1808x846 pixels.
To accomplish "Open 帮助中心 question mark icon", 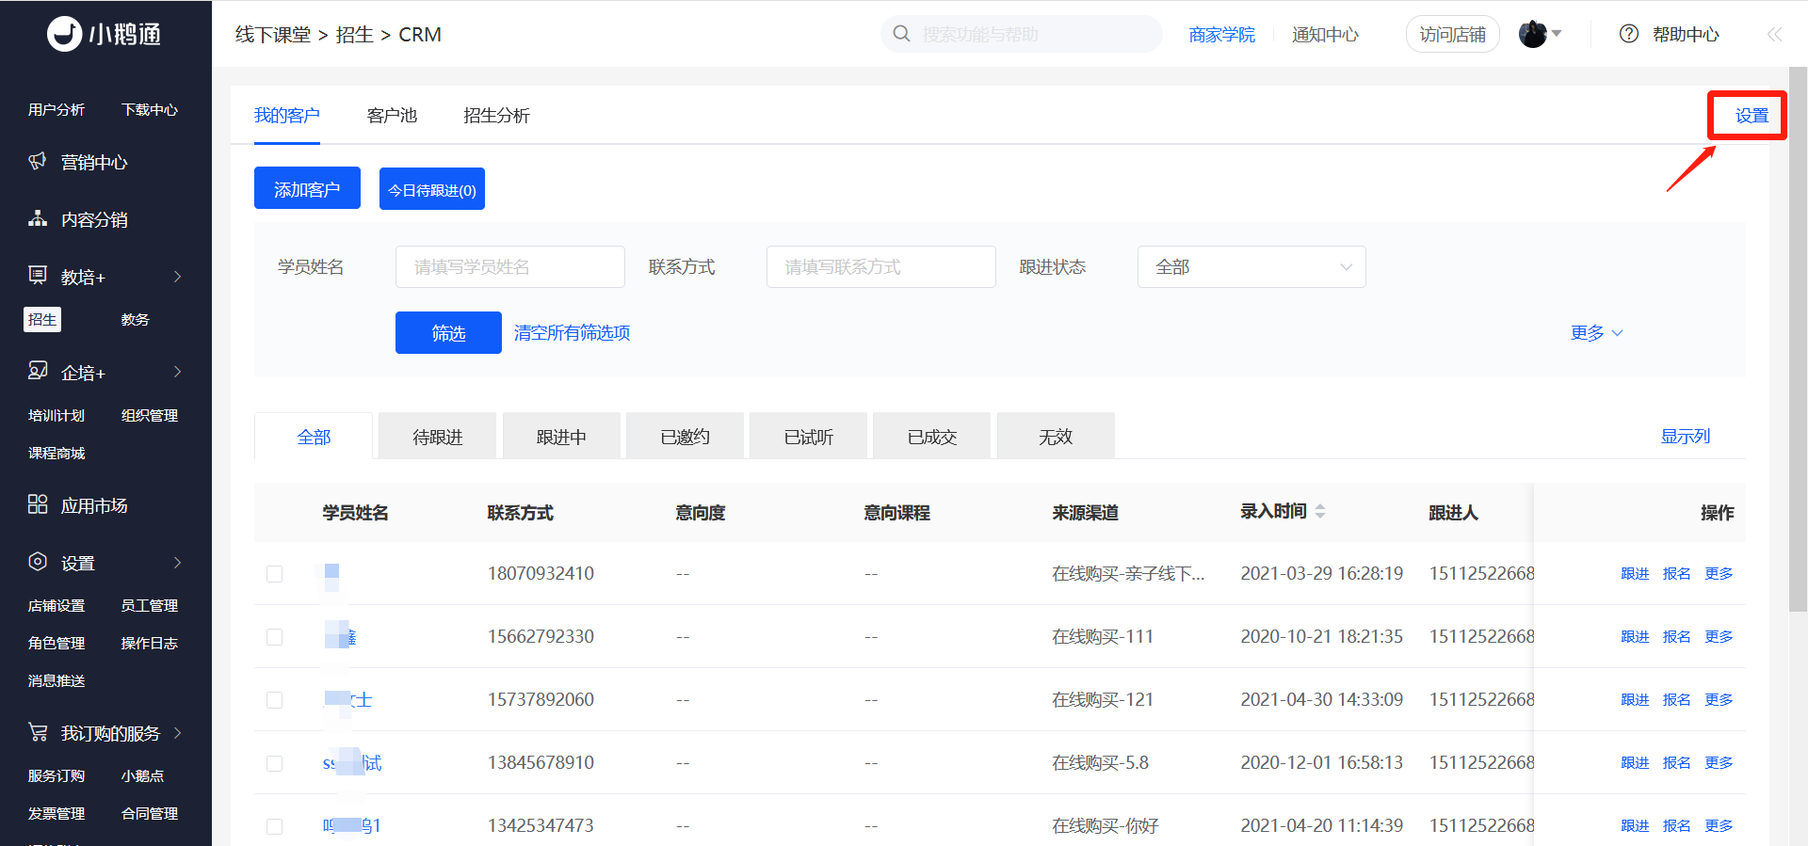I will (1628, 34).
